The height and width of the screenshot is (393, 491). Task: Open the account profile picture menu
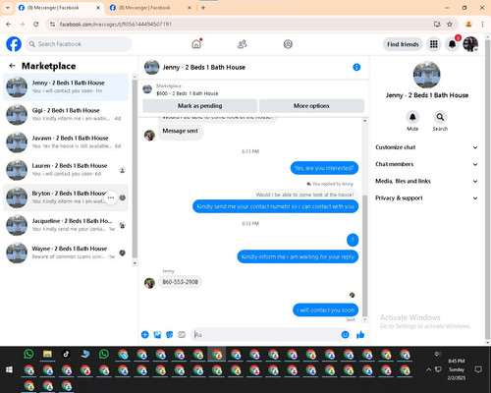coord(470,44)
